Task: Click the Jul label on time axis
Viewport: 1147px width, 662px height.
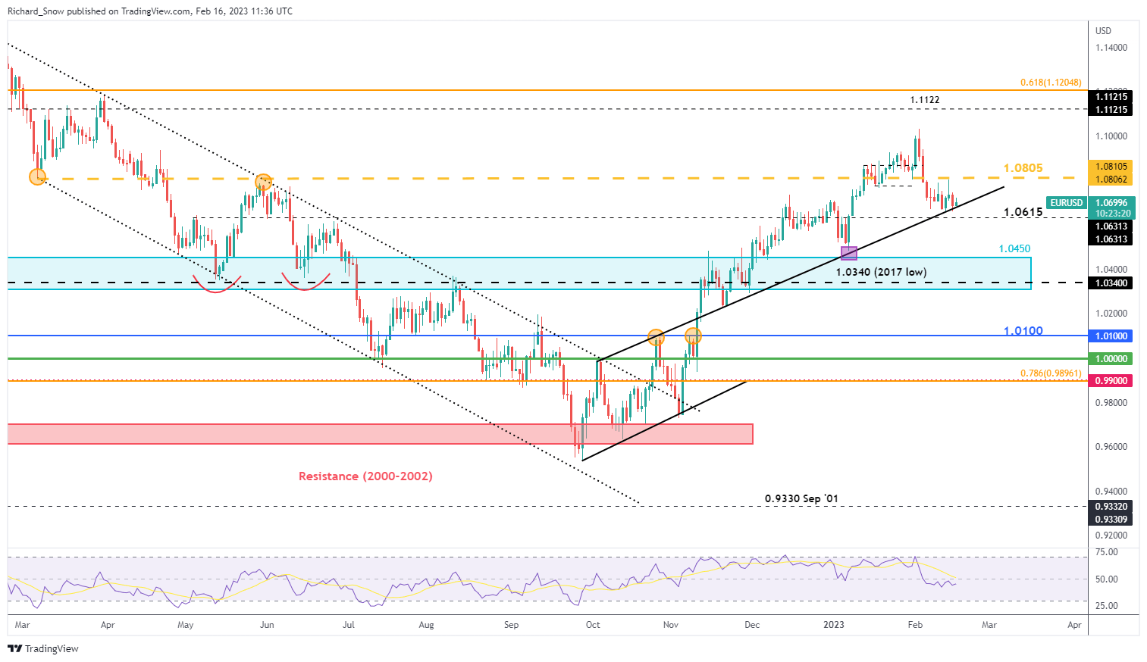Action: point(349,626)
